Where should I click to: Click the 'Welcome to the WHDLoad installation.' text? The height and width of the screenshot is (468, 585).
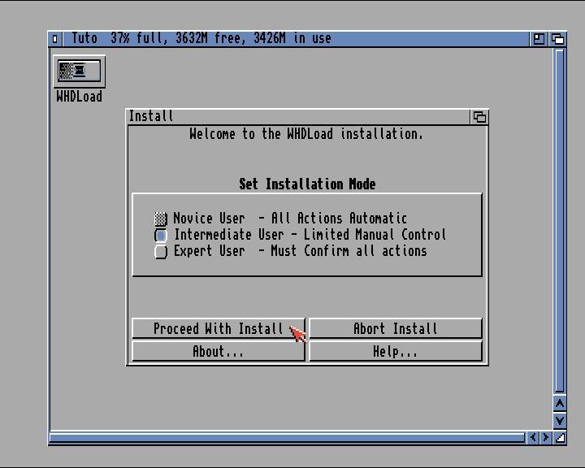(306, 133)
